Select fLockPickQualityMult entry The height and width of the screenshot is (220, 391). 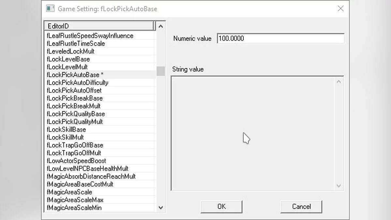[x=75, y=122]
